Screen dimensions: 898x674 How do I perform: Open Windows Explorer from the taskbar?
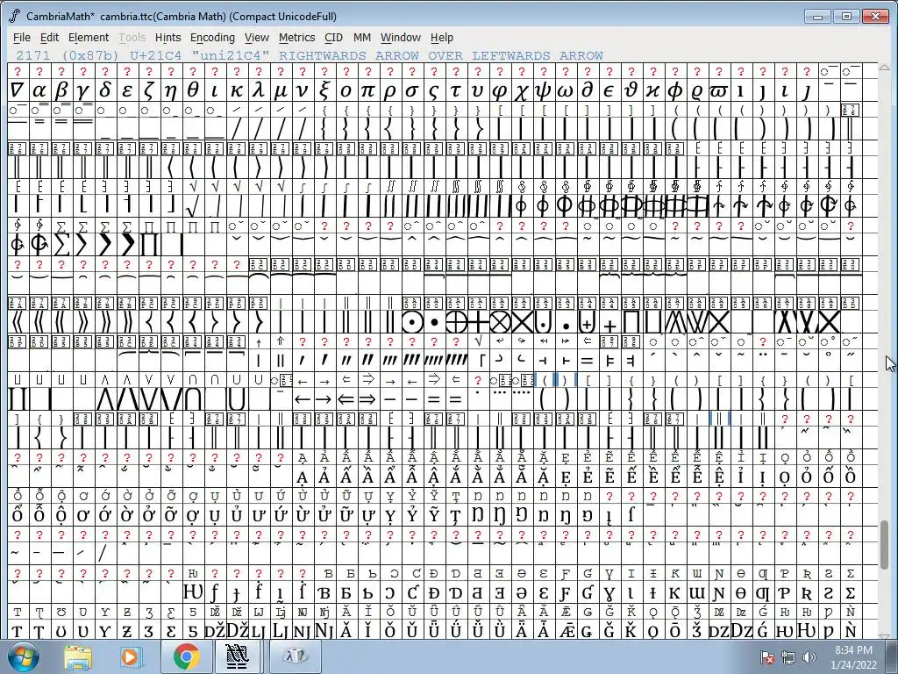[x=78, y=656]
